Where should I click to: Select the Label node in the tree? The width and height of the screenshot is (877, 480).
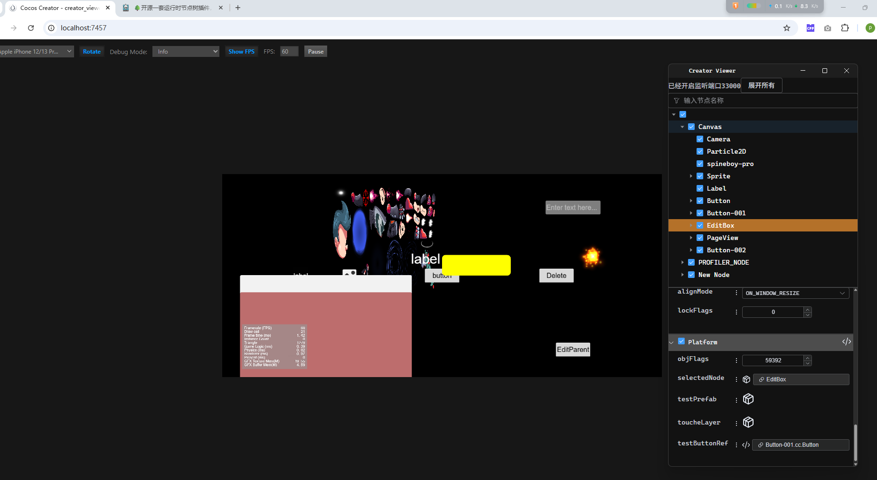717,188
